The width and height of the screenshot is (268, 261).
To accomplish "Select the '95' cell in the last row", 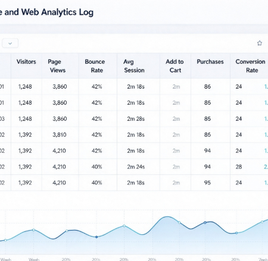I will (x=207, y=183).
